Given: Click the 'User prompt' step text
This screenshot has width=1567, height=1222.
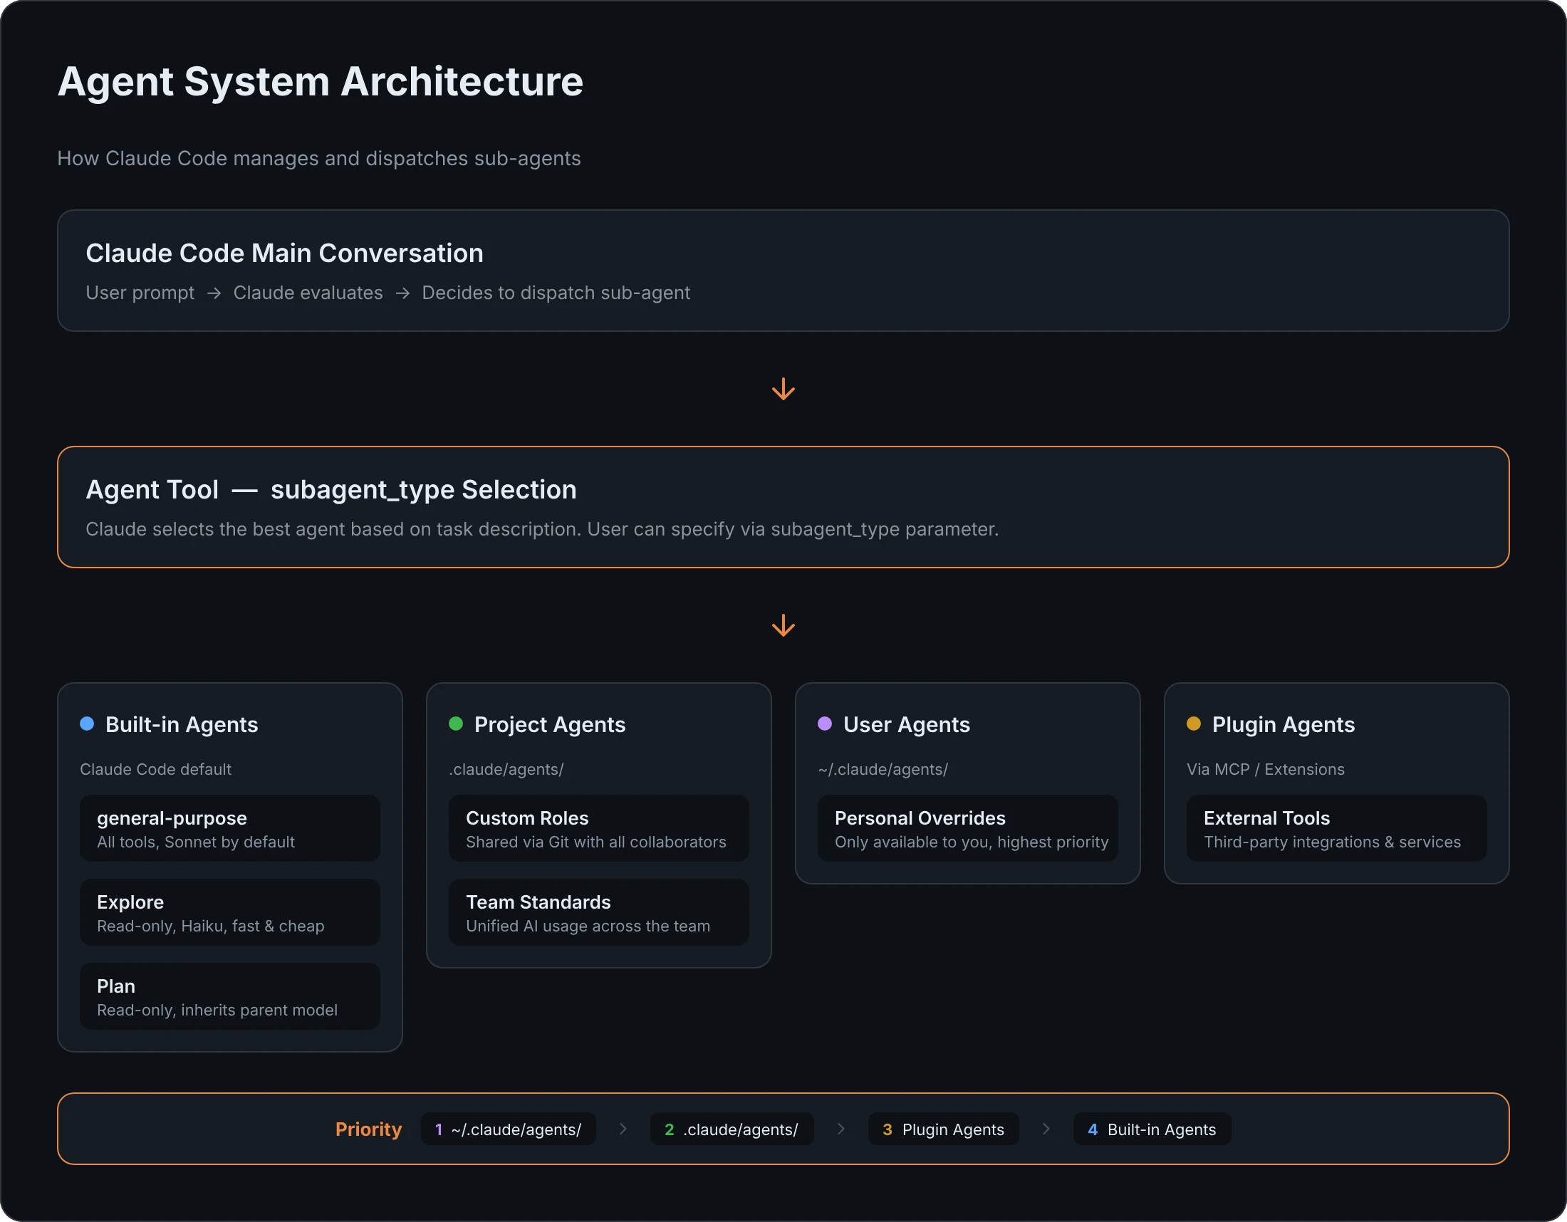Looking at the screenshot, I should pos(140,293).
